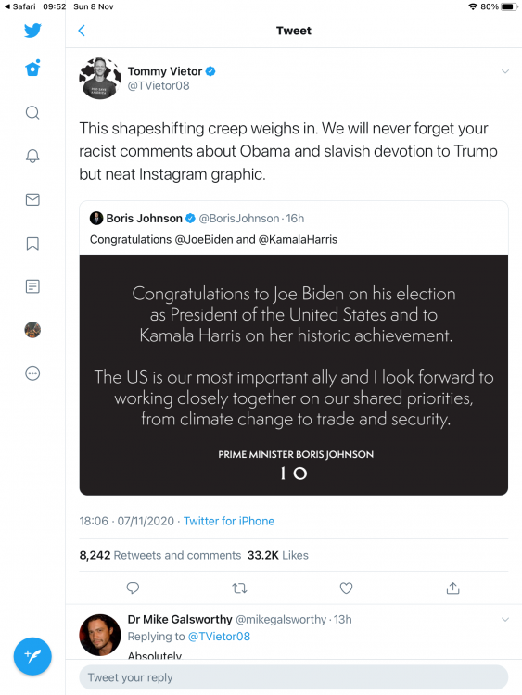Click the Twitter bird logo
This screenshot has width=522, height=695.
coord(32,31)
